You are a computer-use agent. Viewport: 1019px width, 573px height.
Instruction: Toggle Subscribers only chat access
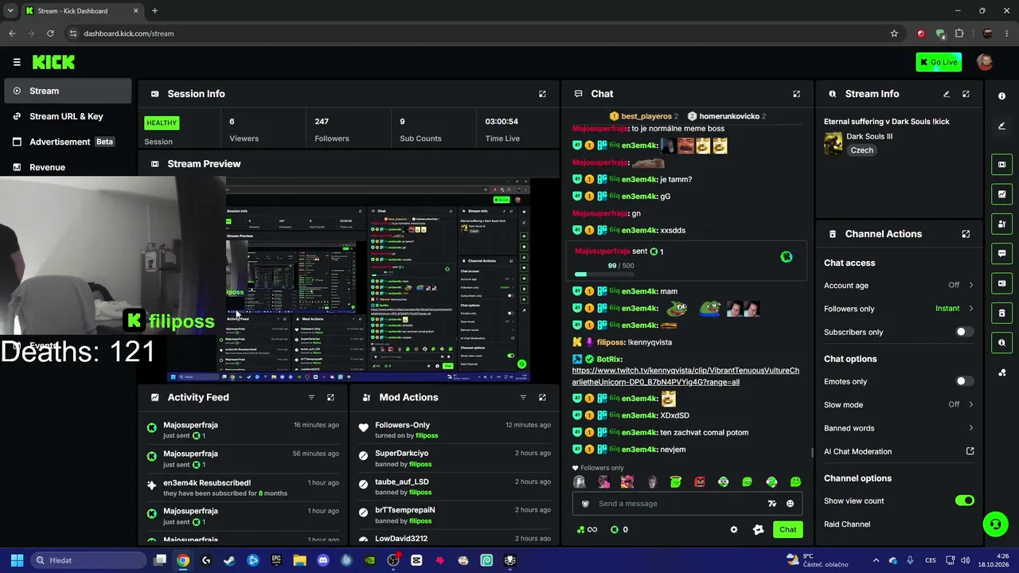coord(964,332)
